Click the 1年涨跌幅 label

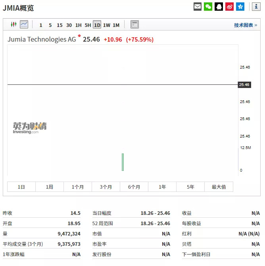coord(13,255)
